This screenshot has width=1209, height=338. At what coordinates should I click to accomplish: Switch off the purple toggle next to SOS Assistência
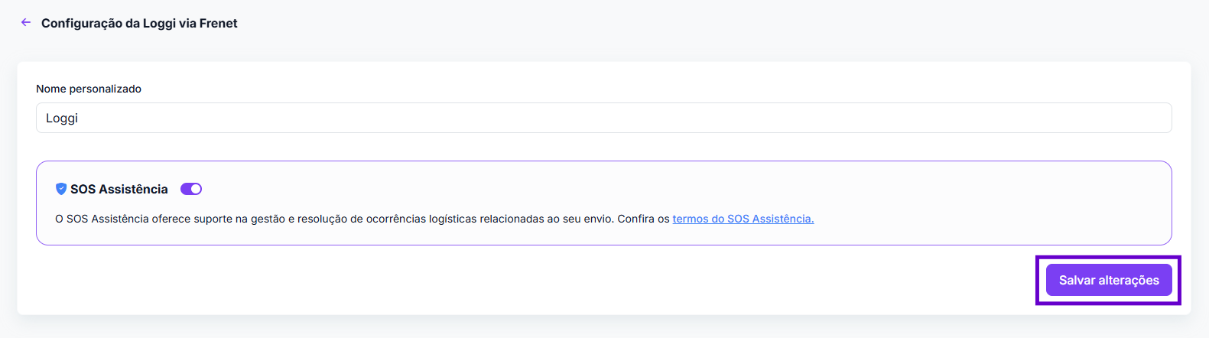click(191, 189)
